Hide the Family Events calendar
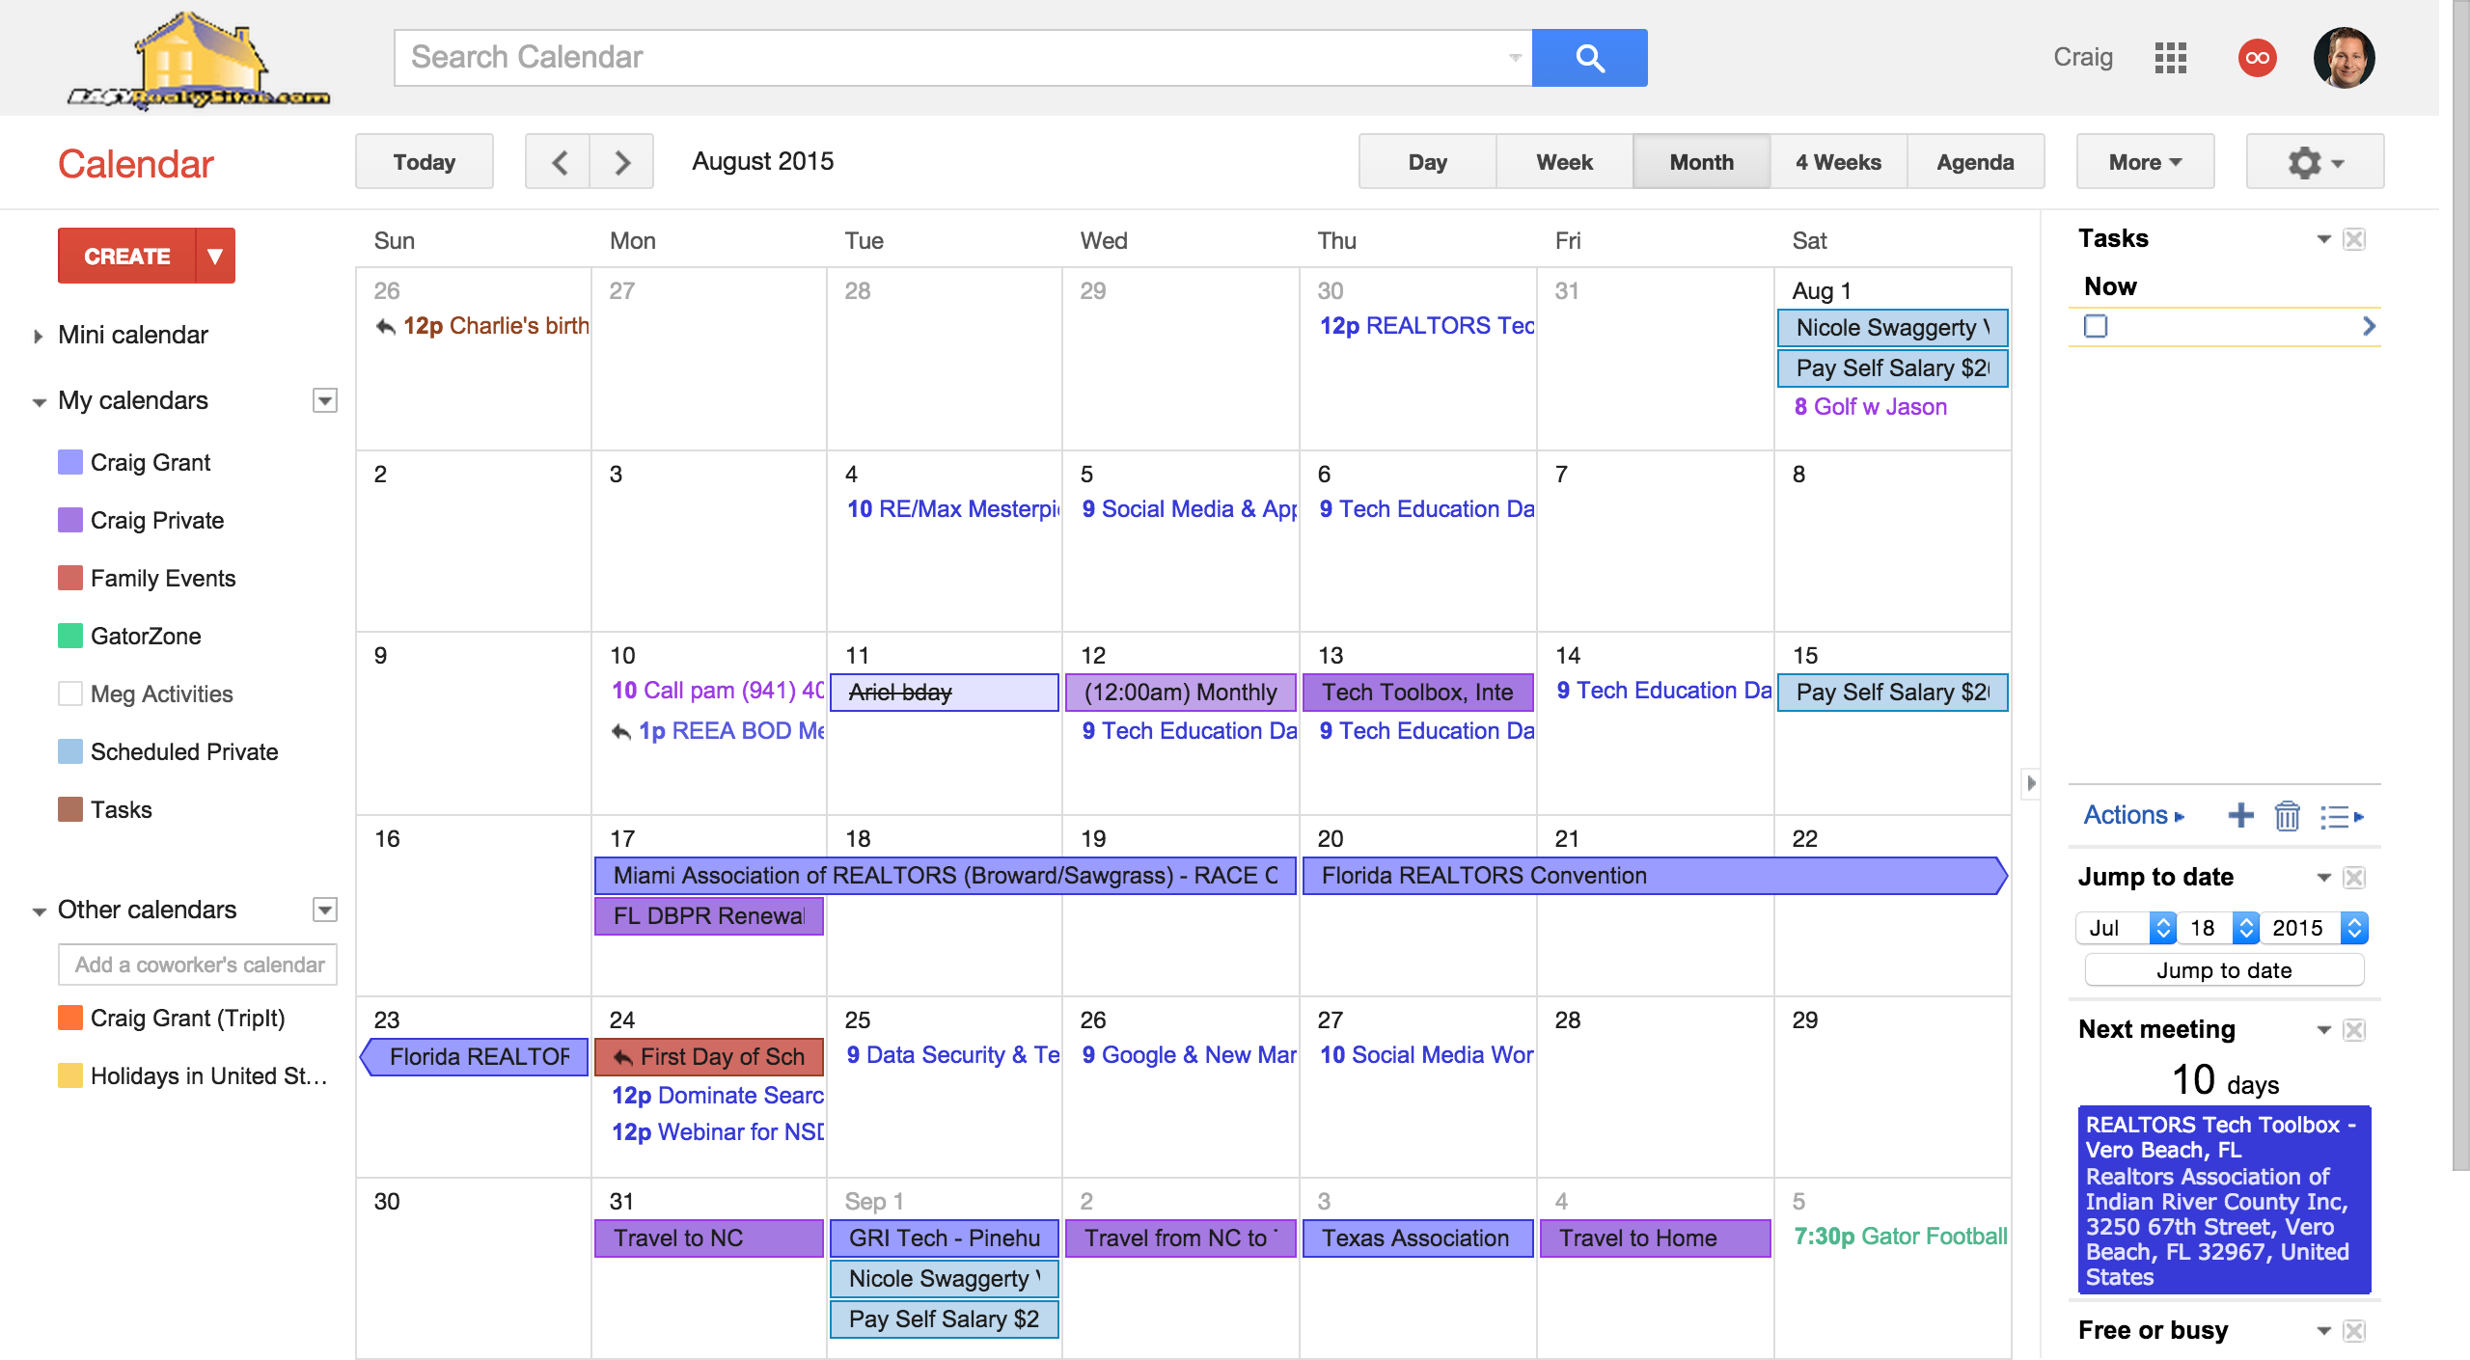This screenshot has width=2470, height=1360. coord(70,578)
